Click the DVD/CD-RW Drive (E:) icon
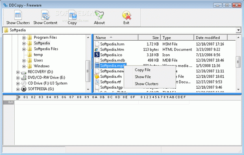 tap(24, 77)
